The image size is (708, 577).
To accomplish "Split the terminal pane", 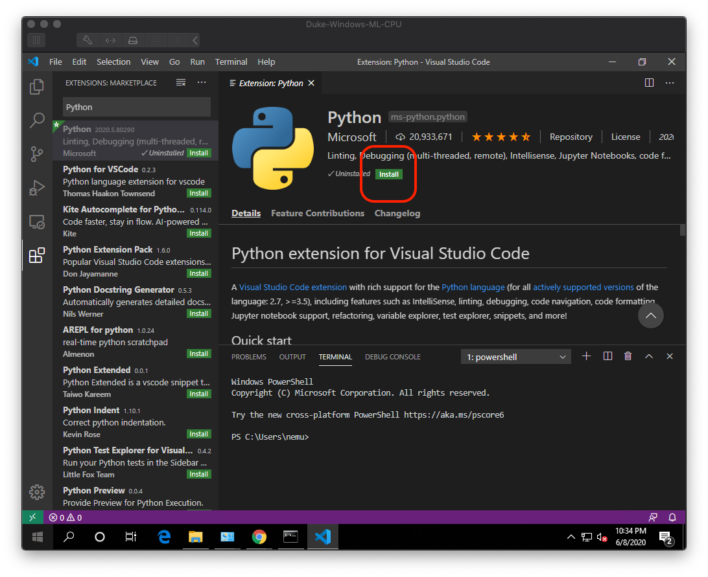I will click(608, 356).
